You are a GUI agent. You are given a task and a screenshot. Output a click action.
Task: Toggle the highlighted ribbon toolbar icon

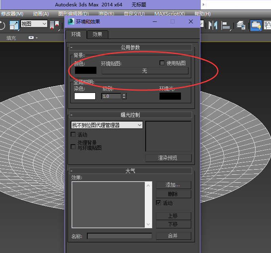(x=256, y=25)
